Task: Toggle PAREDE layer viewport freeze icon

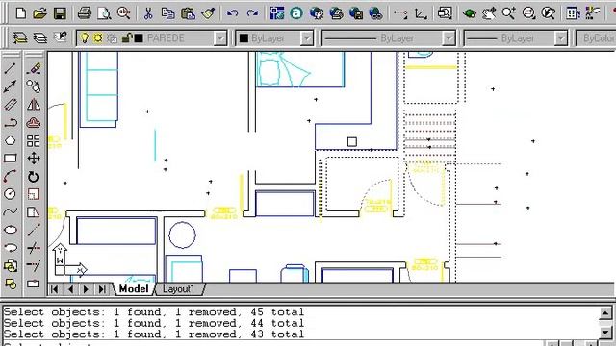Action: (x=112, y=38)
